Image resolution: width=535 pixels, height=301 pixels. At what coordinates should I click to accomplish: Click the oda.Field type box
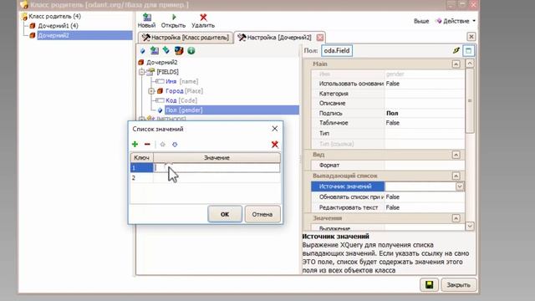click(337, 51)
